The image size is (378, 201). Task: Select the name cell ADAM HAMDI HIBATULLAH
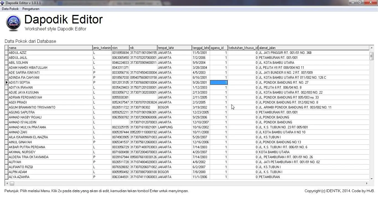50,68
